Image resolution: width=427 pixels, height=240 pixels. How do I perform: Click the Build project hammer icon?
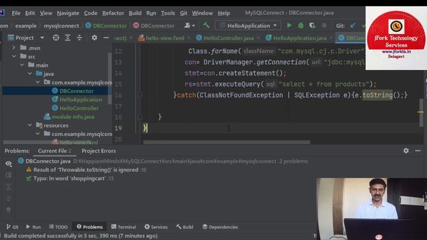click(206, 25)
